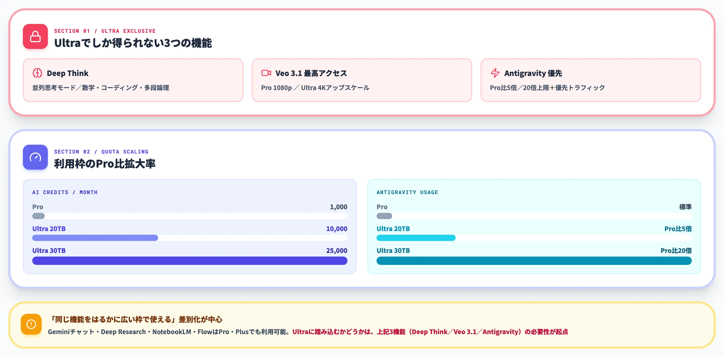The image size is (724, 357).
Task: Click the video camera icon for Veo 3.1
Action: point(266,73)
